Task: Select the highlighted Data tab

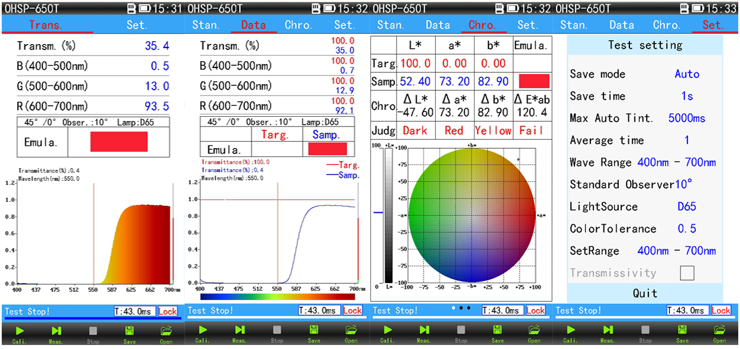Action: (253, 25)
